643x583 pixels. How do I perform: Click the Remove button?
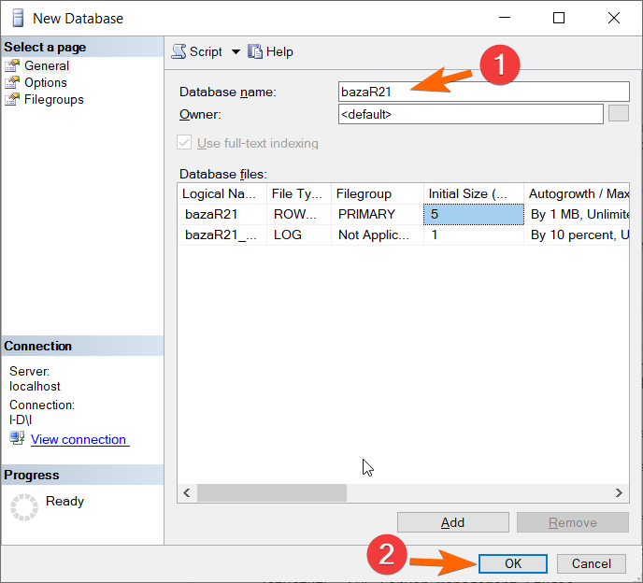[x=573, y=522]
